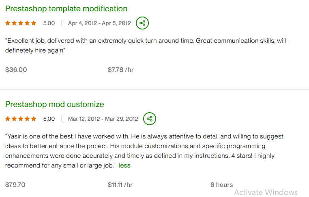Open Prestashop template modification job title
The height and width of the screenshot is (197, 309).
pyautogui.click(x=66, y=8)
